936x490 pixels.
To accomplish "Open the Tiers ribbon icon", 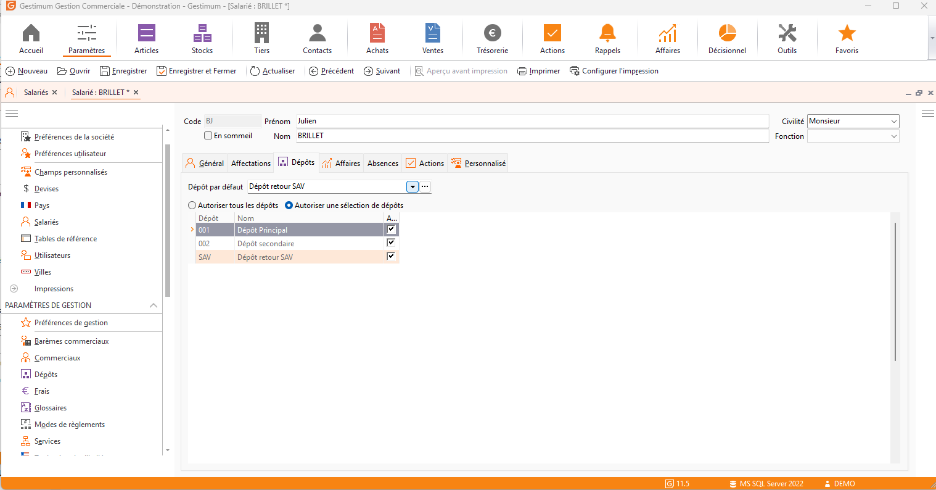I will (x=261, y=38).
